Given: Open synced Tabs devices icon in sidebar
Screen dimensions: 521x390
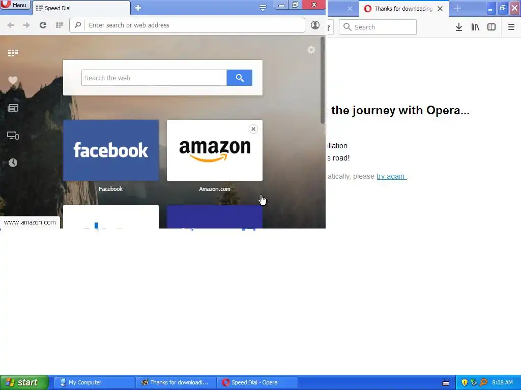Looking at the screenshot, I should click(13, 135).
